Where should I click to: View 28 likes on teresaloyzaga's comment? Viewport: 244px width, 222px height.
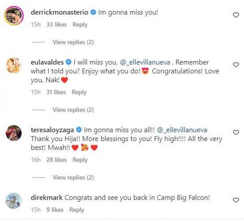(56, 160)
